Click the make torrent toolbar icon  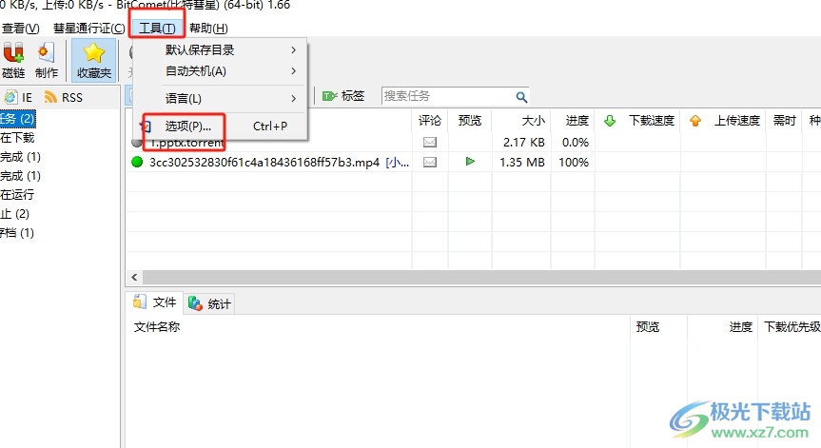(46, 53)
